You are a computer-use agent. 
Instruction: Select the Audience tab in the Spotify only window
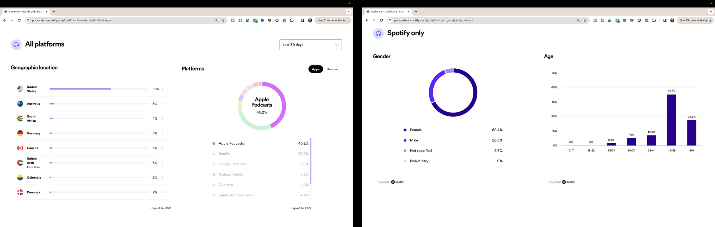(388, 12)
